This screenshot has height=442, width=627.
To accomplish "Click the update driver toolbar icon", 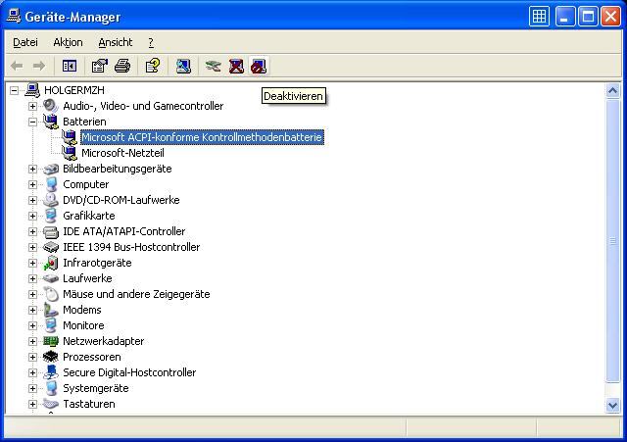I will (214, 66).
